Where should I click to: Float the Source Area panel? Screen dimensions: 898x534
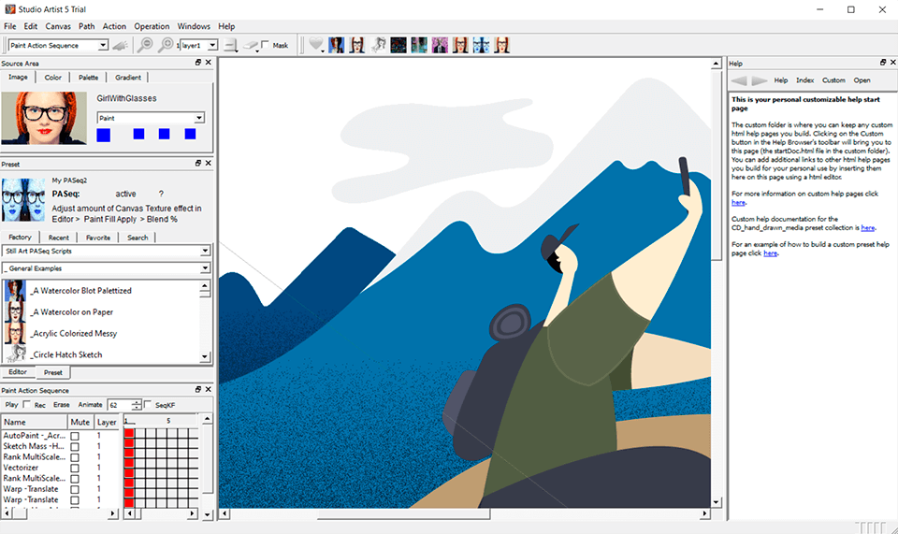coord(198,63)
